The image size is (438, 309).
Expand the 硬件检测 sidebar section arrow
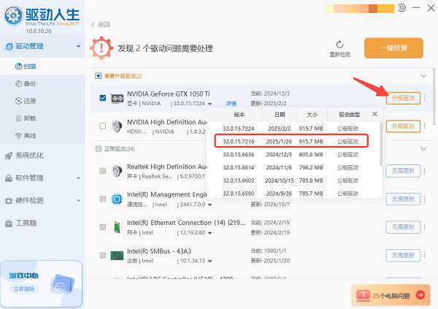click(x=79, y=200)
